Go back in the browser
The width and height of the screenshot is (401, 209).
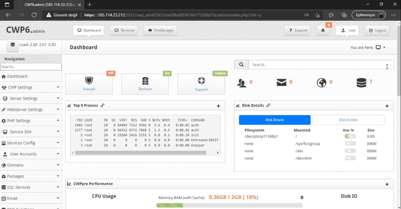click(x=8, y=15)
